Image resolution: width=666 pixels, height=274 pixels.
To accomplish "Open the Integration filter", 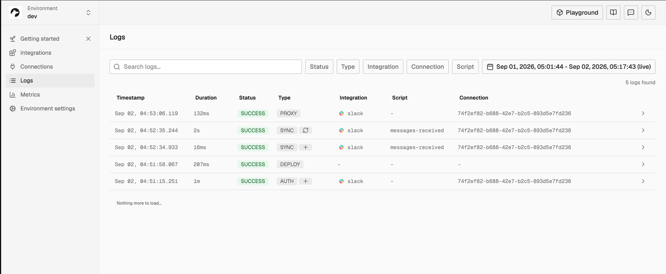I will pyautogui.click(x=383, y=66).
